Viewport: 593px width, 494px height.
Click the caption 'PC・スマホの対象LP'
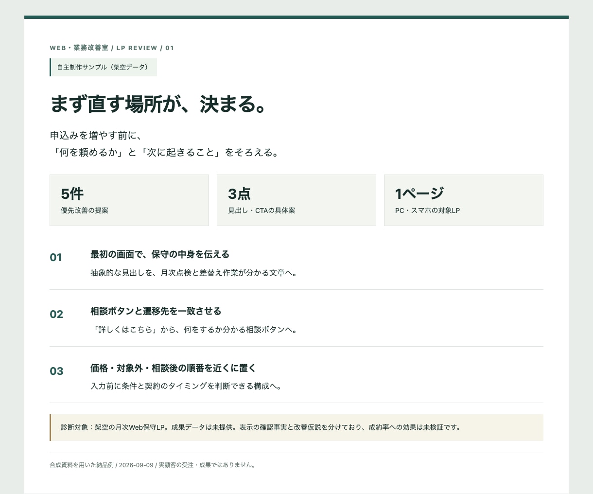[427, 211]
